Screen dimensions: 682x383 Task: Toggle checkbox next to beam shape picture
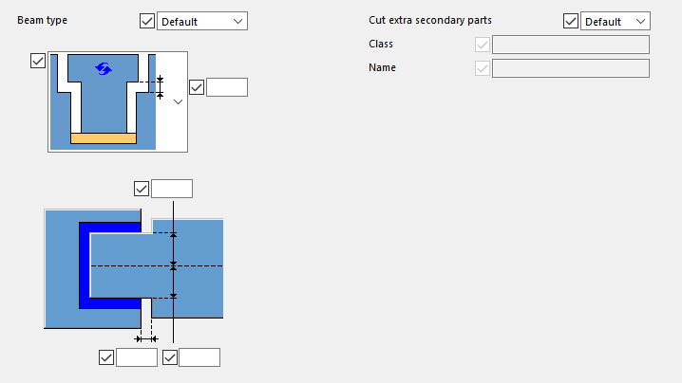click(38, 61)
